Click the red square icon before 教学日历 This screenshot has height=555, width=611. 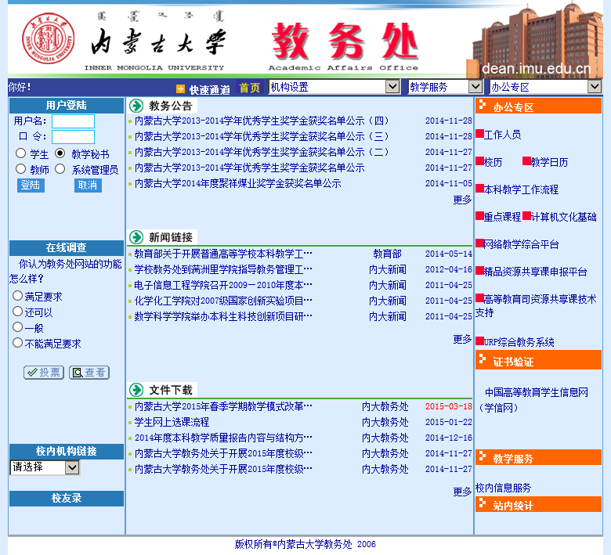coord(526,160)
